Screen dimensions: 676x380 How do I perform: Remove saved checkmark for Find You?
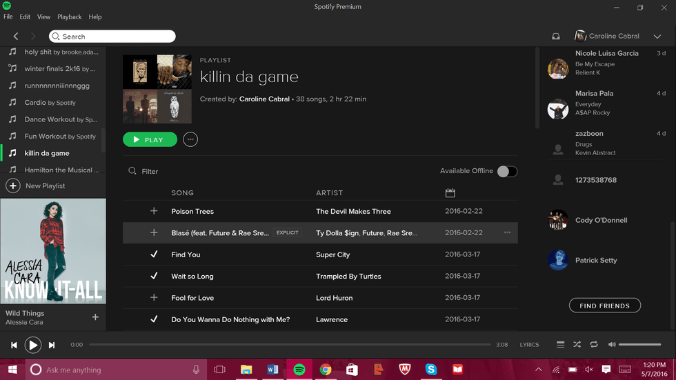[x=154, y=254]
